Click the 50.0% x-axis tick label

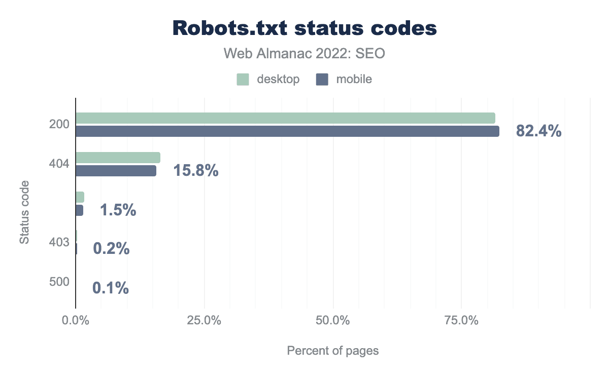(333, 321)
